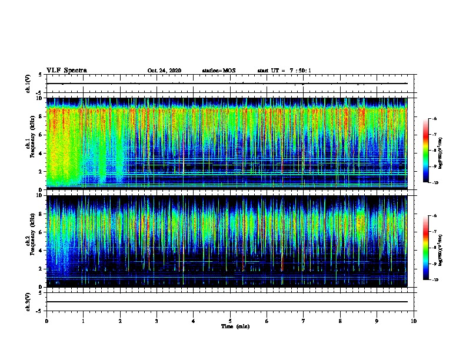Click the ch.3 voltage waveform trace
Screen dimensions: 466x360
tap(227, 302)
